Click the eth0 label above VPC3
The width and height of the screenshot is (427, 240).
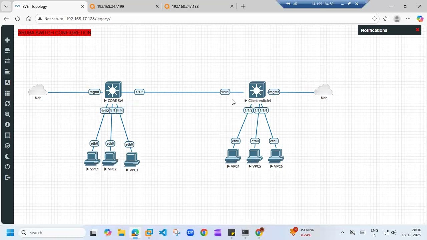click(x=129, y=144)
